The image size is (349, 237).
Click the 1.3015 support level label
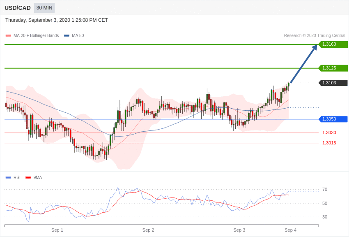pos(329,143)
